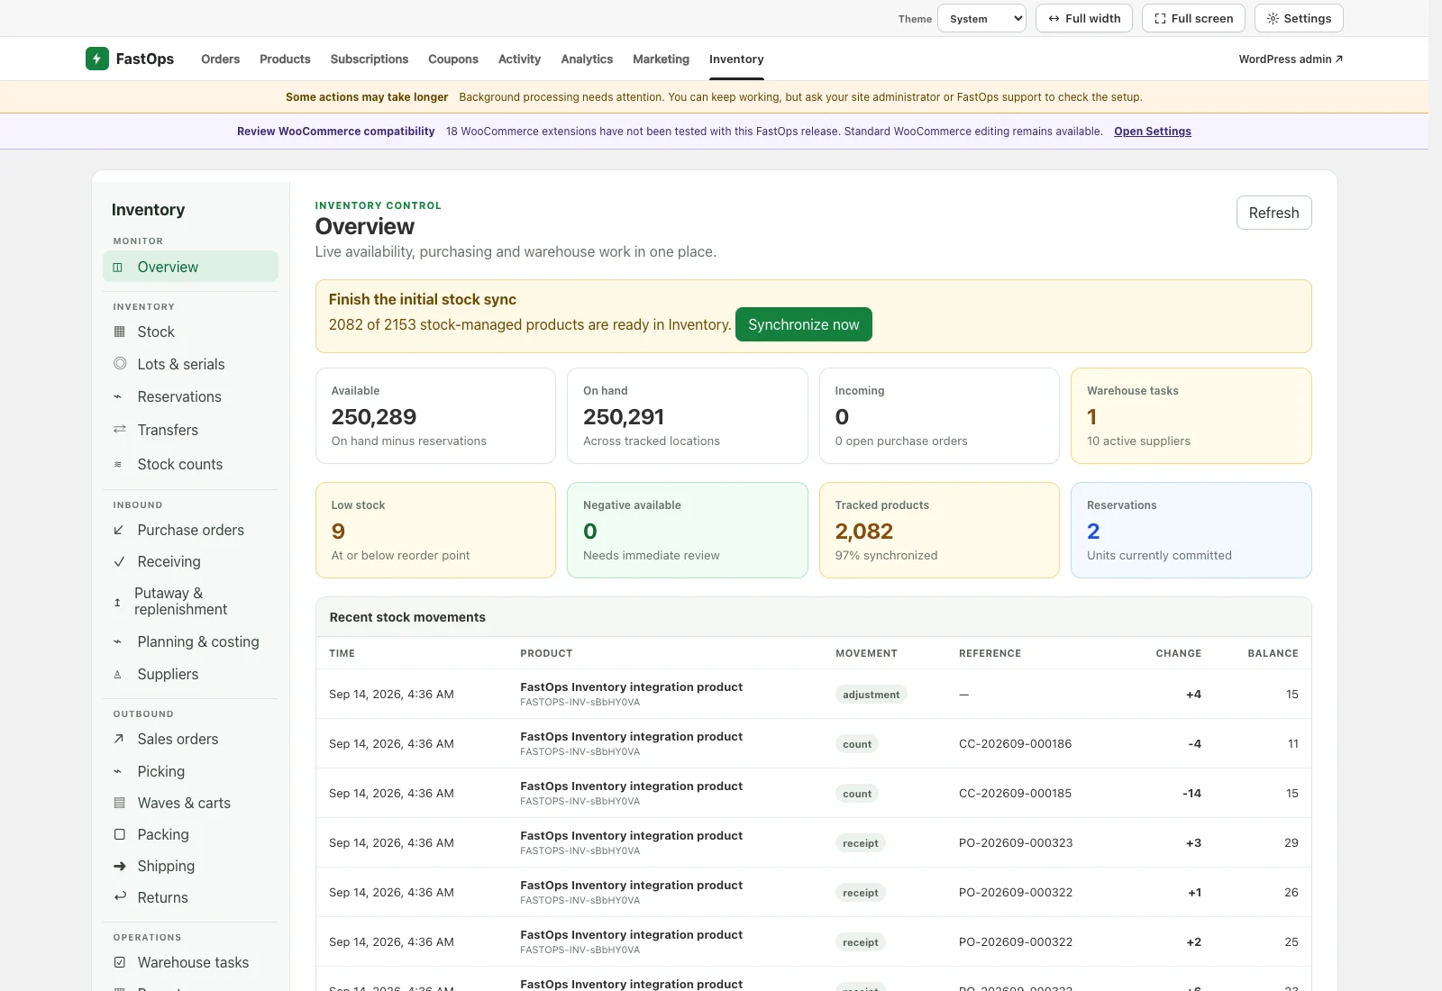This screenshot has height=991, width=1442.
Task: Follow the WordPress admin link
Action: coord(1291,59)
